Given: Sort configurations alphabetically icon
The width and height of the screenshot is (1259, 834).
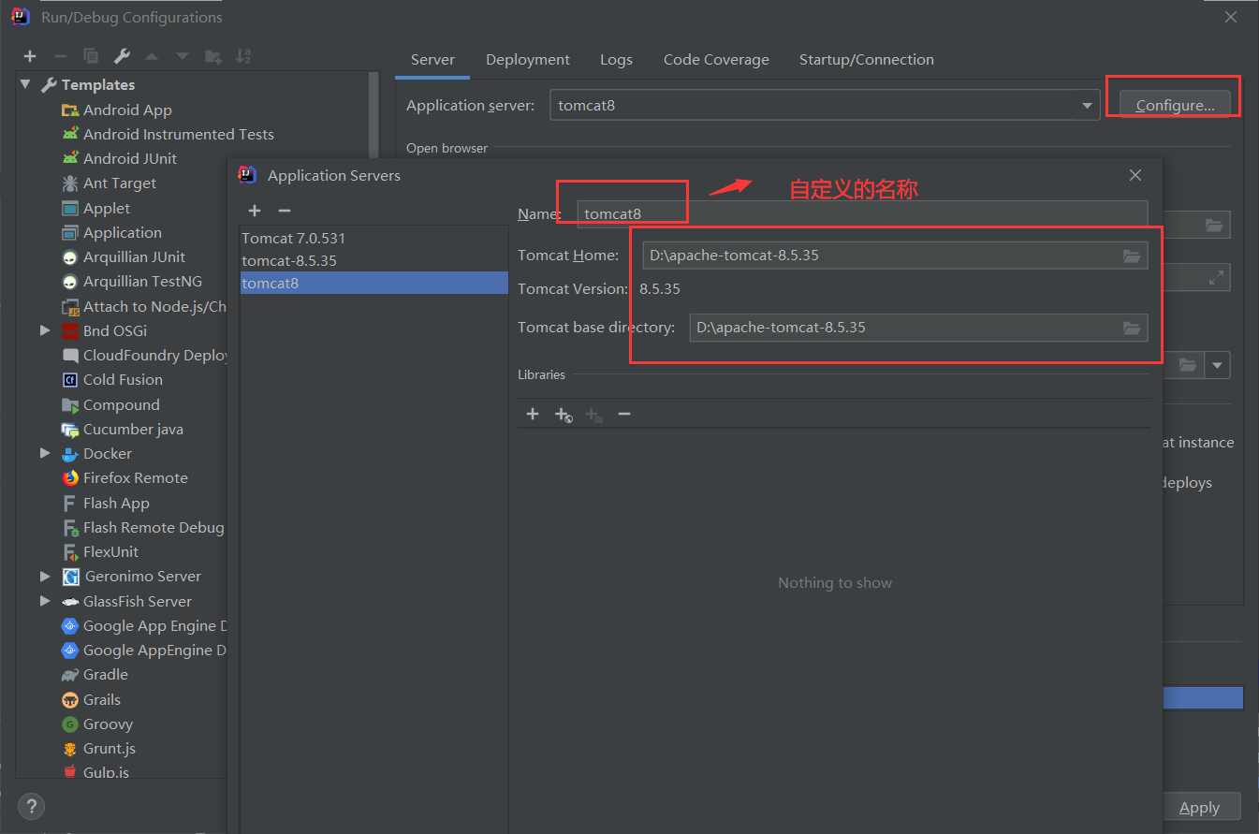Looking at the screenshot, I should coord(243,56).
